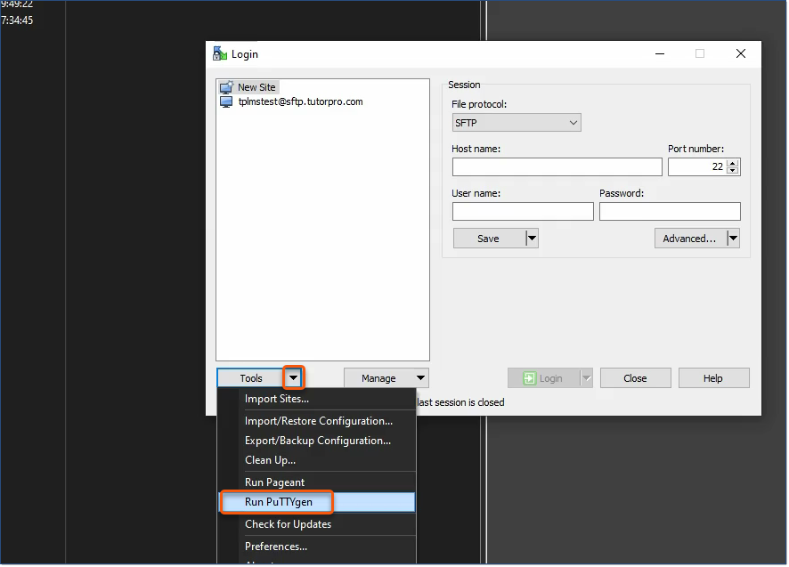Click the Tools button
The image size is (789, 567).
click(250, 379)
